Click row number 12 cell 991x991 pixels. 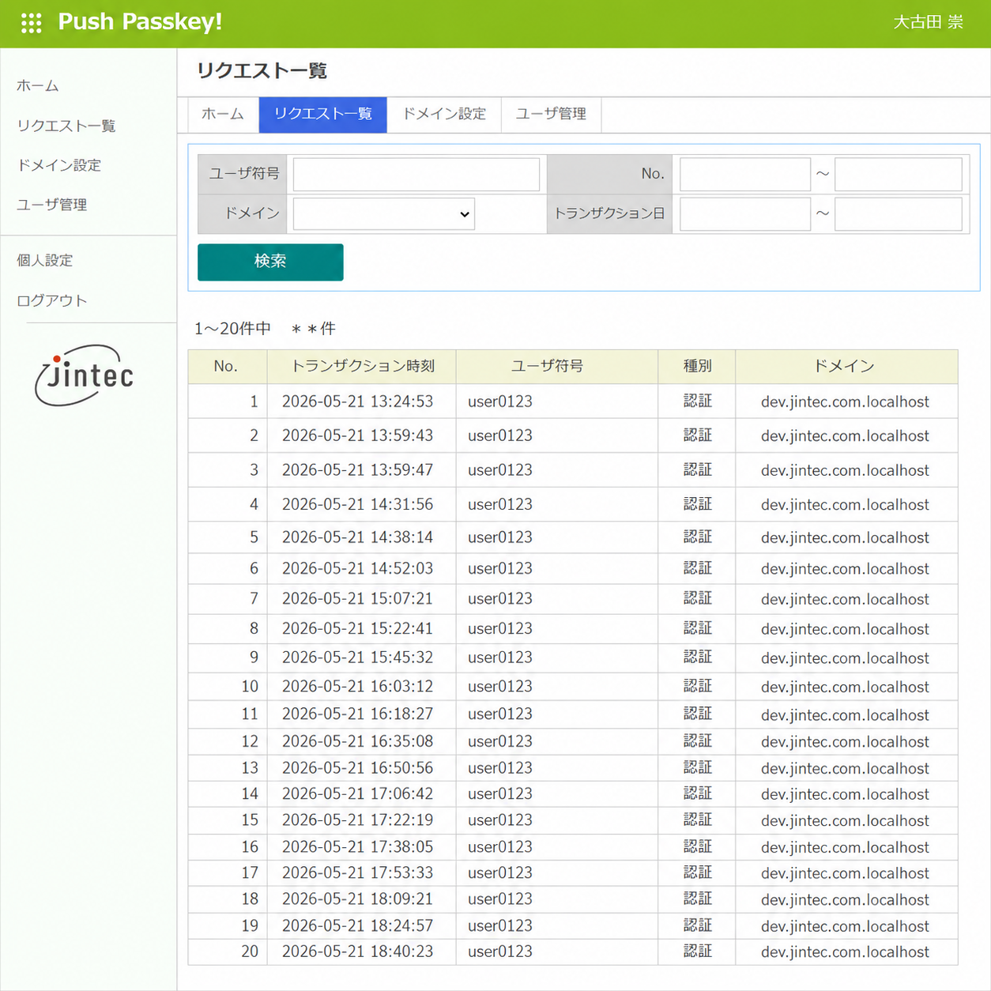228,741
